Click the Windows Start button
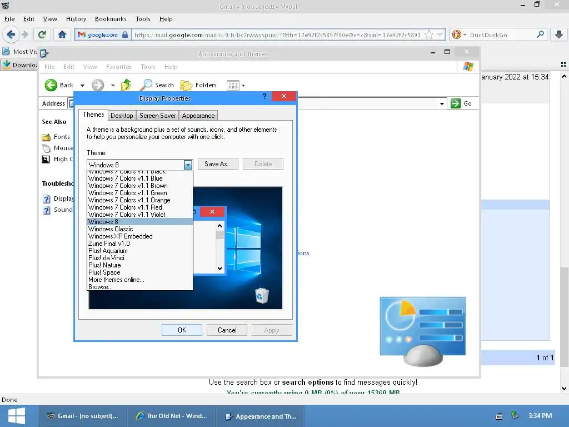The width and height of the screenshot is (569, 427). [16, 416]
